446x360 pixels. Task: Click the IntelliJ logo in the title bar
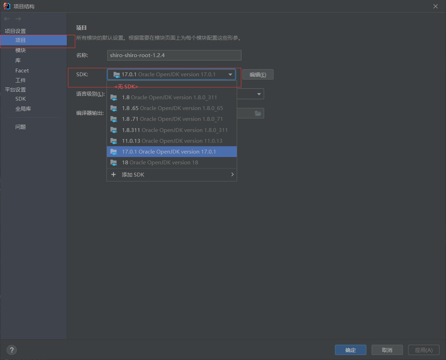point(7,6)
